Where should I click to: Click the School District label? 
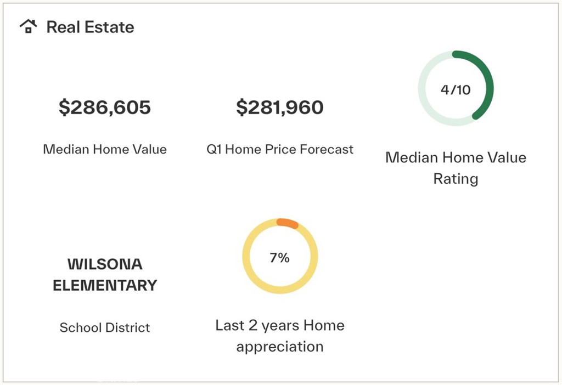coord(105,327)
